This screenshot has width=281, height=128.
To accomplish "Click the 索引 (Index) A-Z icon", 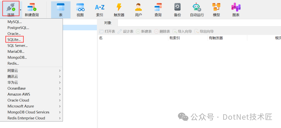I will coord(99,10).
